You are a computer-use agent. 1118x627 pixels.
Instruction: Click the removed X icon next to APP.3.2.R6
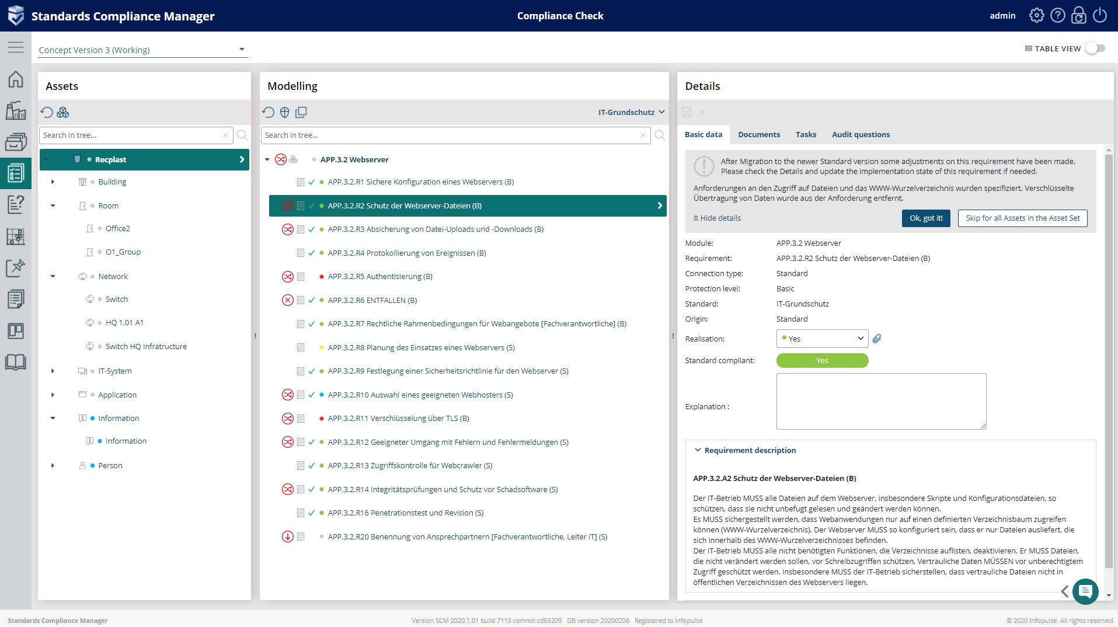[x=288, y=300]
